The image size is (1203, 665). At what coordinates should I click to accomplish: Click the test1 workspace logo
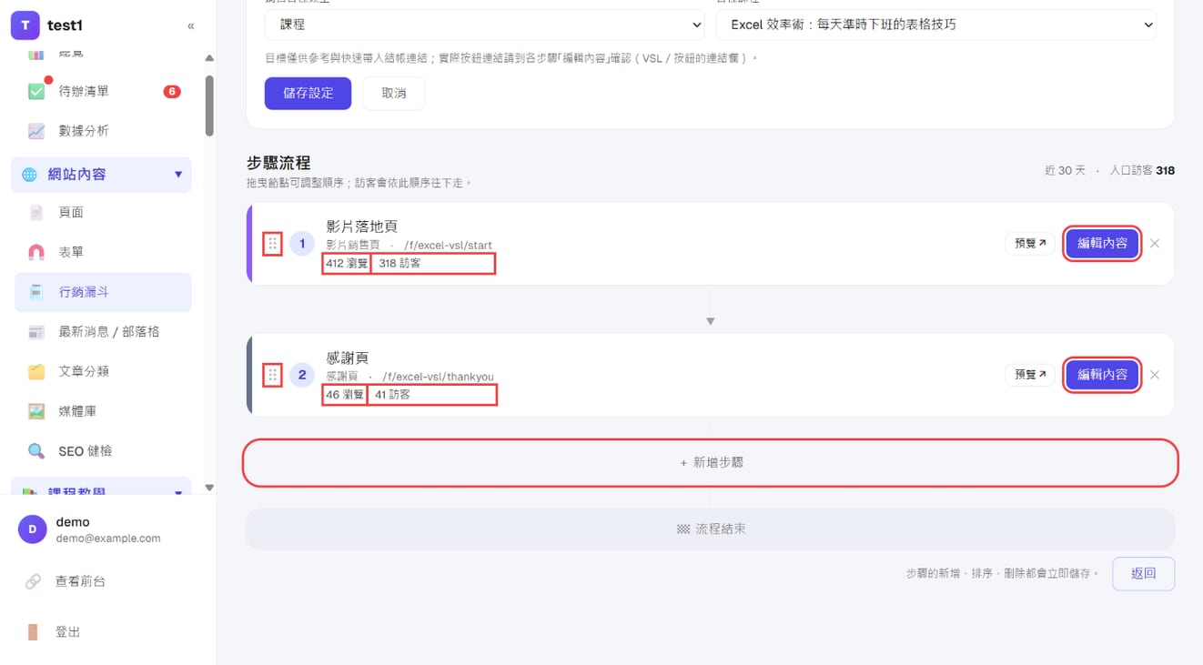click(x=25, y=25)
